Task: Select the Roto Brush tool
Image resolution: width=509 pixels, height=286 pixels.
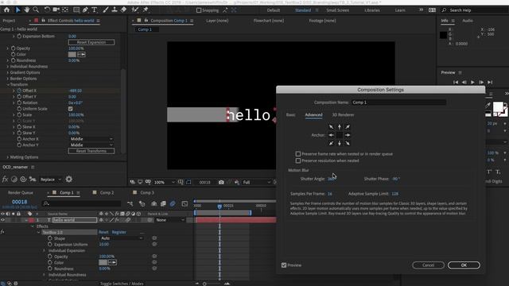Action: pos(135,10)
